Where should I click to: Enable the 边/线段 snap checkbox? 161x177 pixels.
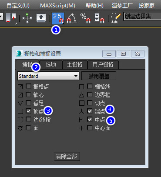coord(28,120)
